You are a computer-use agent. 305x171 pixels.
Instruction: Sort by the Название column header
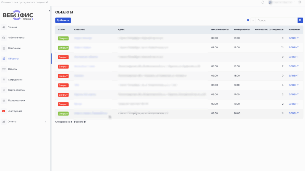coord(79,29)
